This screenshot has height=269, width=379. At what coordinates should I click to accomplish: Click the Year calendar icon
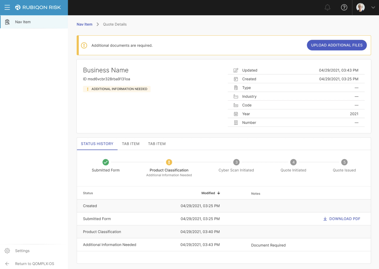tap(236, 114)
